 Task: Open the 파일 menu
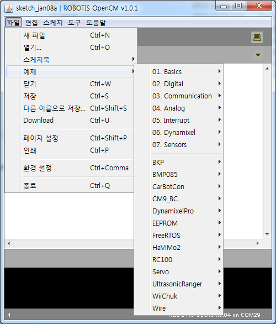point(13,22)
